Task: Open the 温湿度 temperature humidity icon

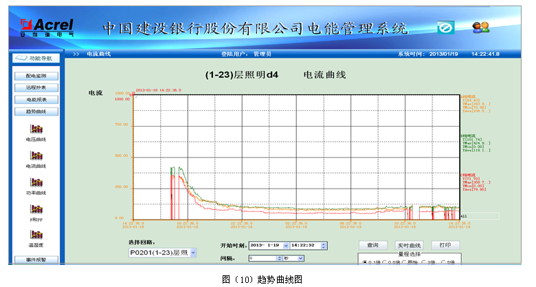Action: [36, 235]
